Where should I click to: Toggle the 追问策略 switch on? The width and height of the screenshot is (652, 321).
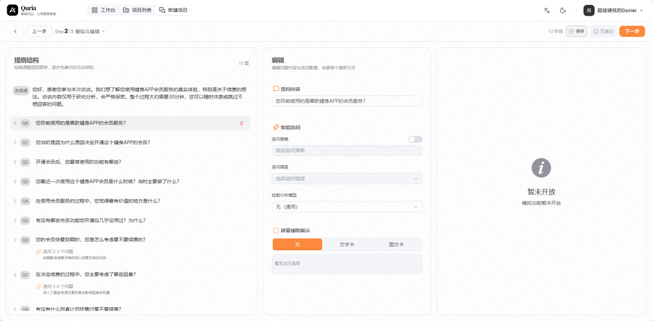click(415, 139)
